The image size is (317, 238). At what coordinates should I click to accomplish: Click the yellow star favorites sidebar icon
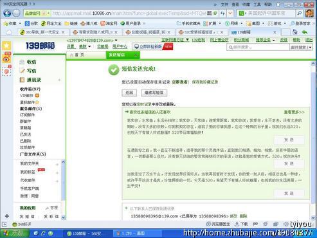[x=6, y=46]
